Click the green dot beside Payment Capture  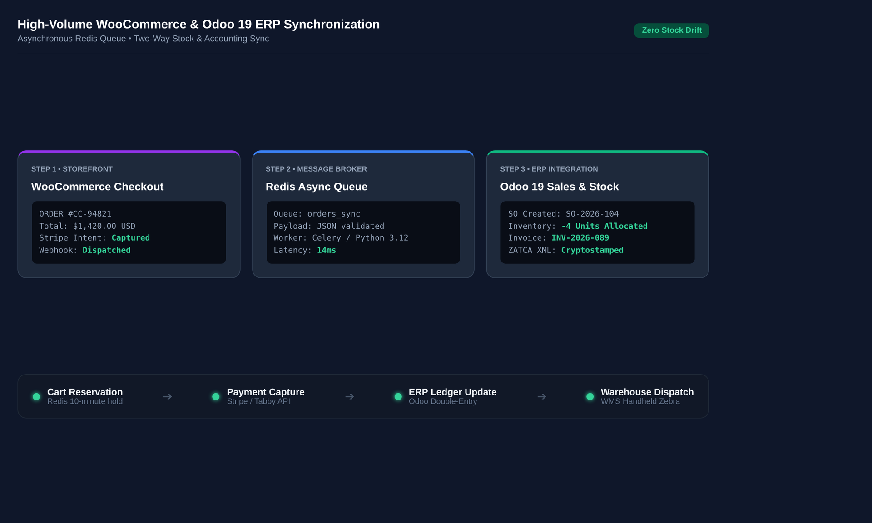click(x=216, y=397)
